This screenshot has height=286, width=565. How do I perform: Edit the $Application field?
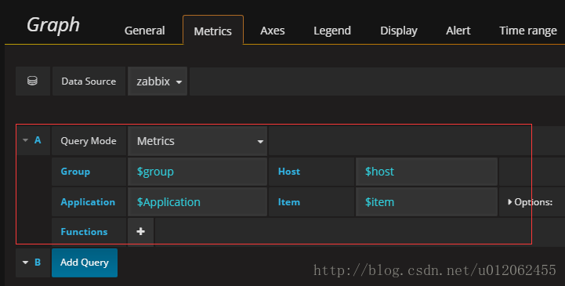(x=197, y=201)
